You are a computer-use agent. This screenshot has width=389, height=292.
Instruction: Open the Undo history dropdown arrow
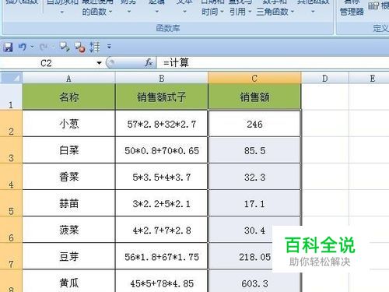[x=32, y=47]
